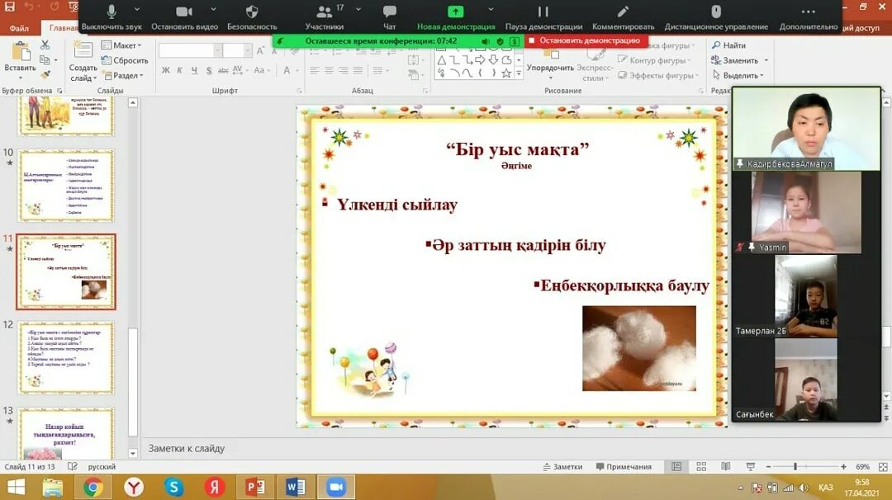Toggle italic К formatting
Viewport: 892px width, 500px height.
(x=180, y=70)
